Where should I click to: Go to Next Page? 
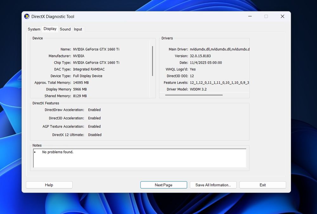click(x=164, y=185)
